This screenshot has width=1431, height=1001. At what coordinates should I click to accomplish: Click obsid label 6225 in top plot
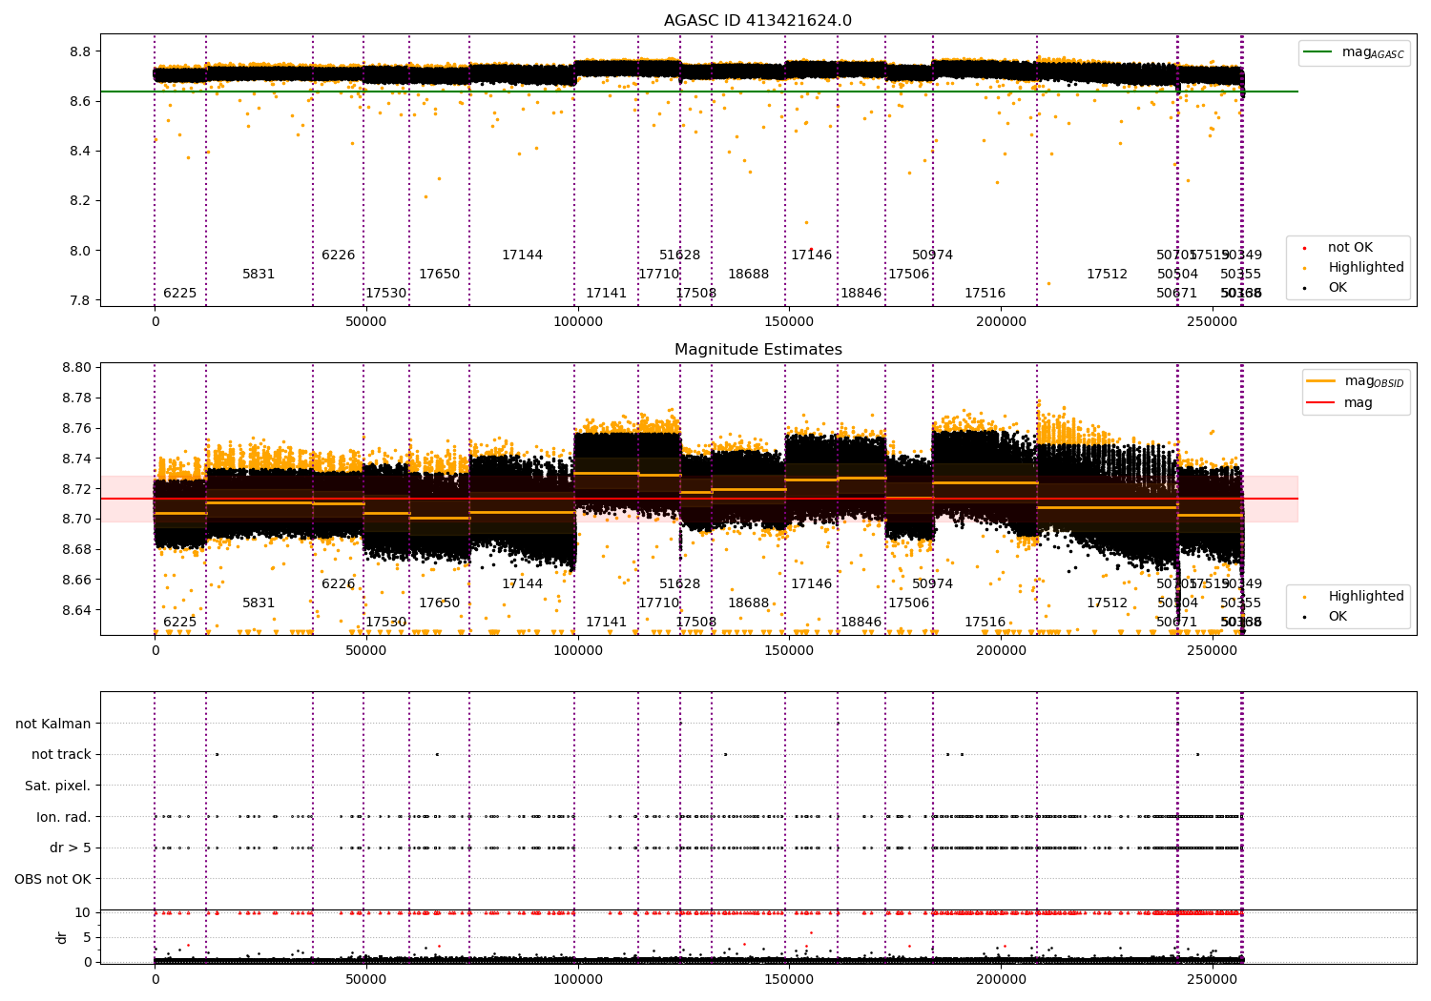pyautogui.click(x=179, y=294)
